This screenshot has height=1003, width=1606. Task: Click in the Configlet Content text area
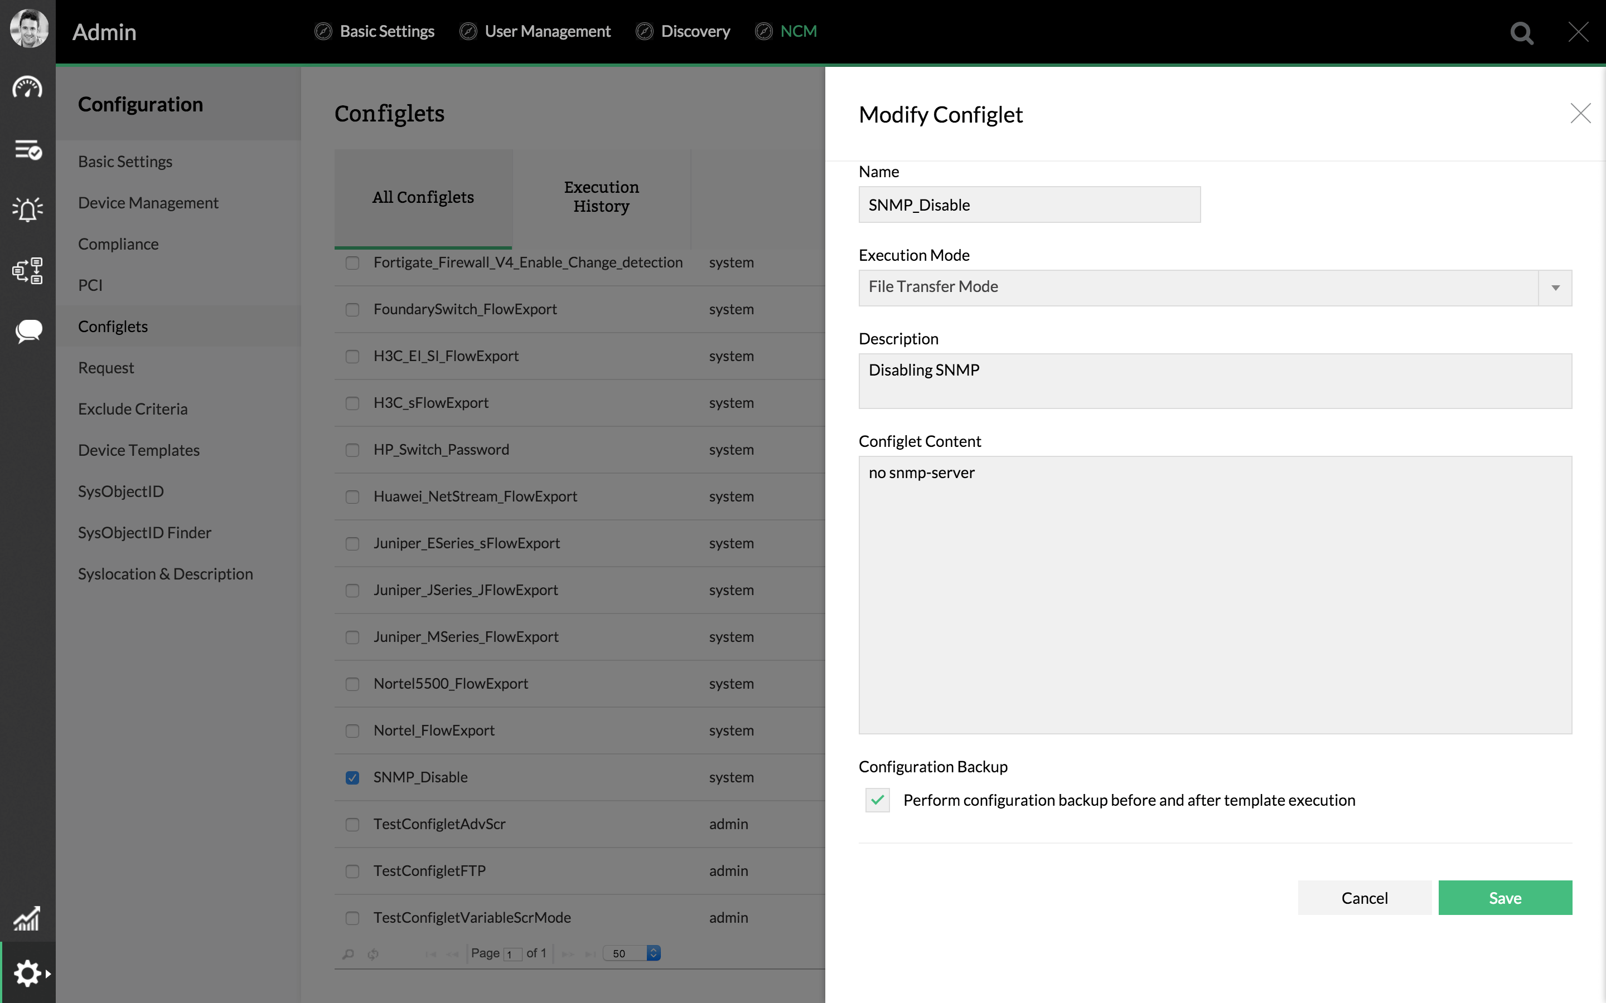pyautogui.click(x=1215, y=595)
